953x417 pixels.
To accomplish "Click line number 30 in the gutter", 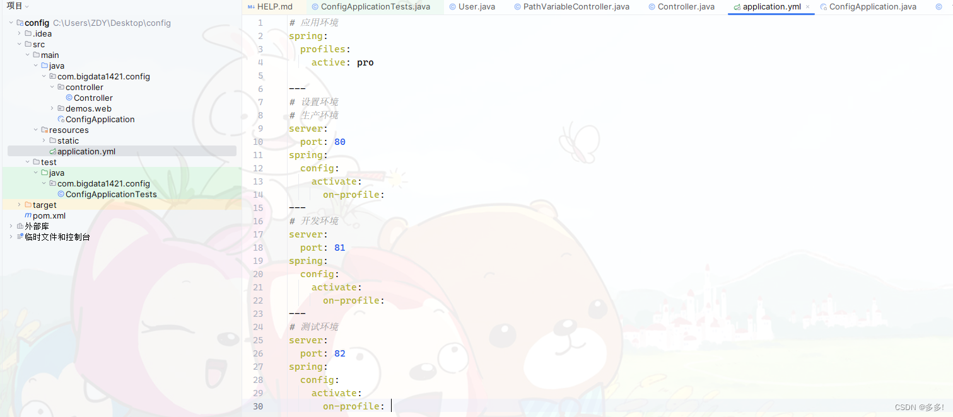I will tap(258, 406).
